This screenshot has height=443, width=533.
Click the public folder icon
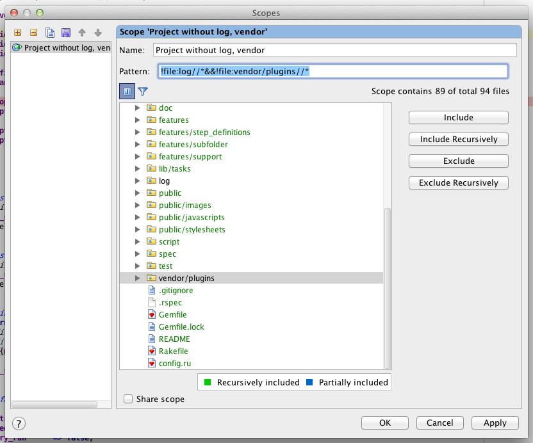[x=151, y=193]
